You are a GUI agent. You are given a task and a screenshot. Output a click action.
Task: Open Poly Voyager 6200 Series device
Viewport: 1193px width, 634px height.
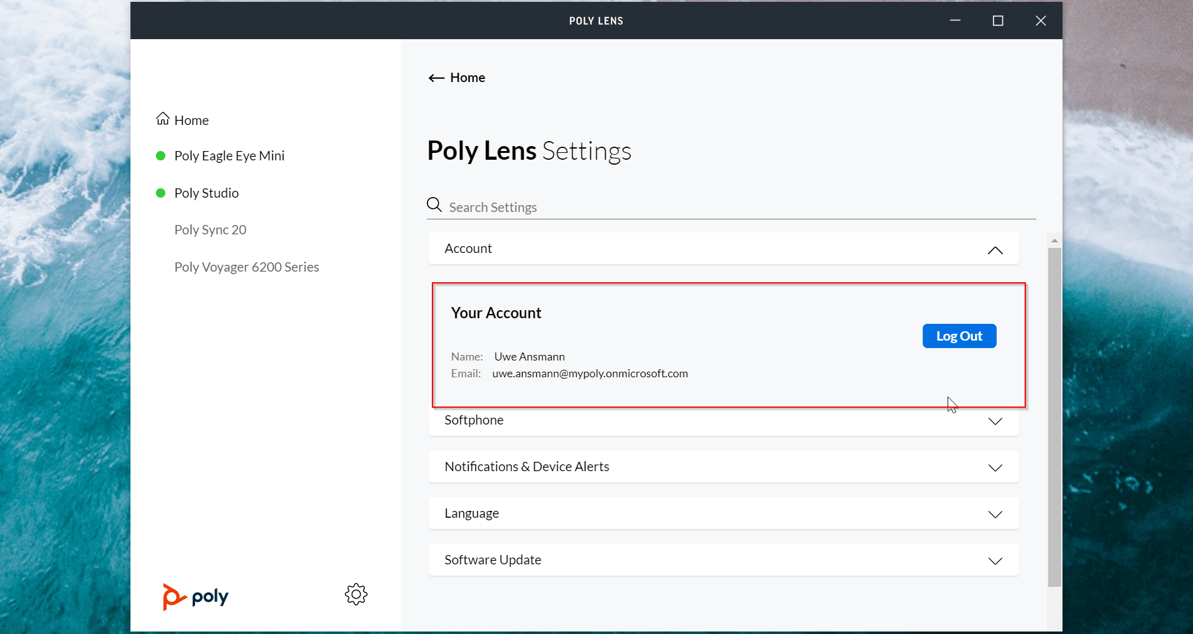[x=247, y=267]
